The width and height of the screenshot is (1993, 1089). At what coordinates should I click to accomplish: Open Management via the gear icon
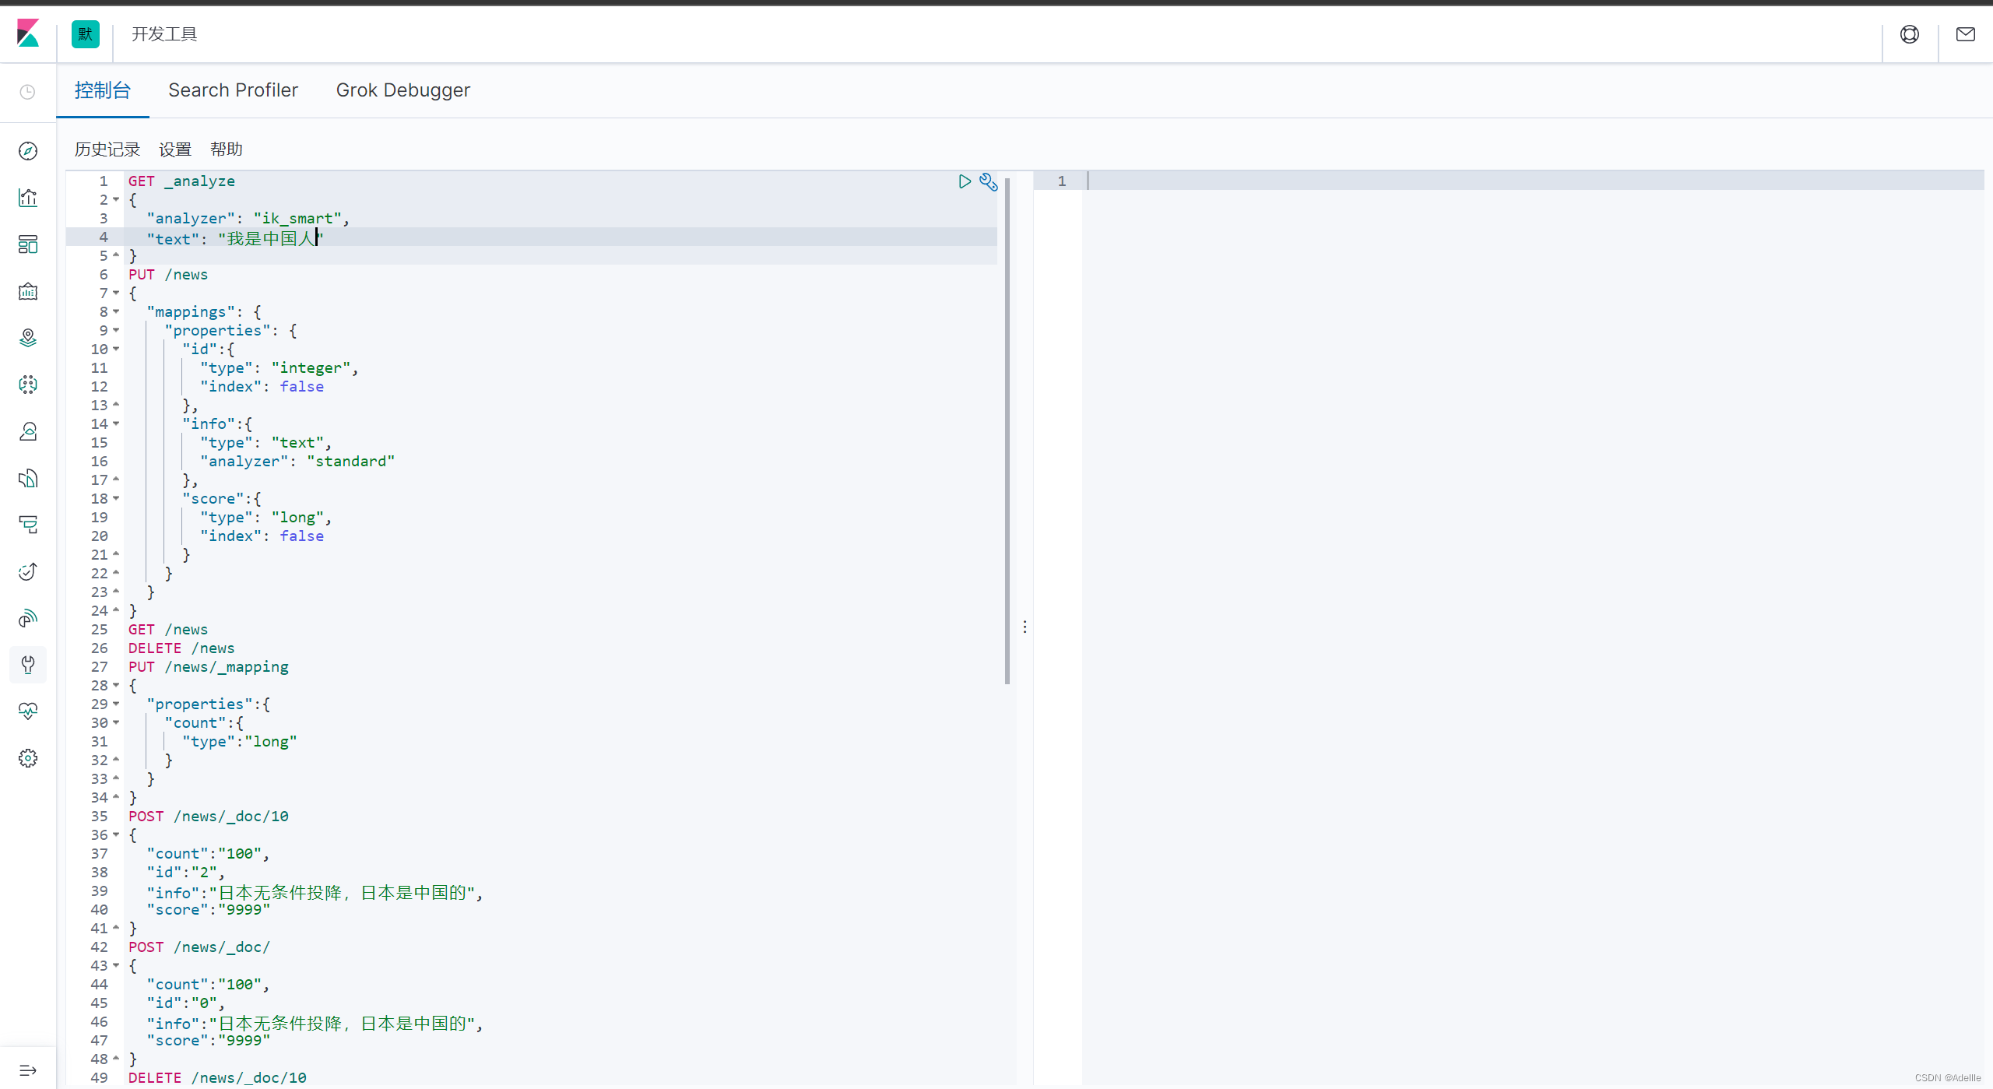point(28,757)
